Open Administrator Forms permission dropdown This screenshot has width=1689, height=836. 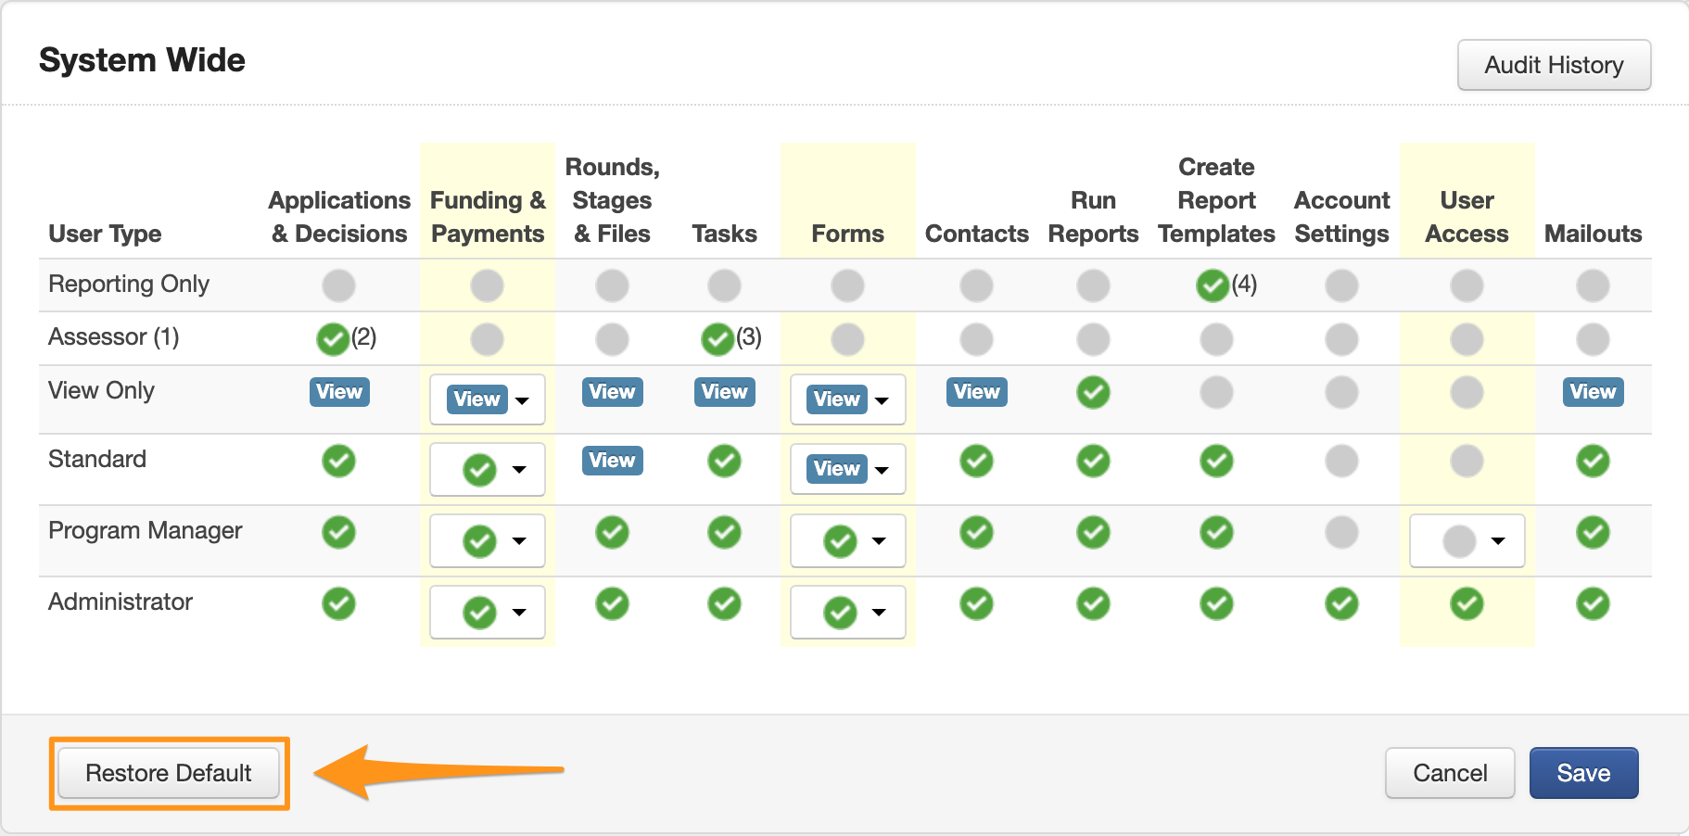point(847,613)
